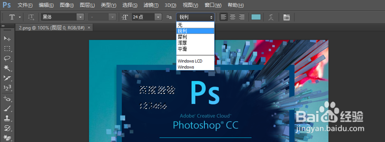Close the 2.png document tab
The image size is (385, 142).
[x=89, y=27]
